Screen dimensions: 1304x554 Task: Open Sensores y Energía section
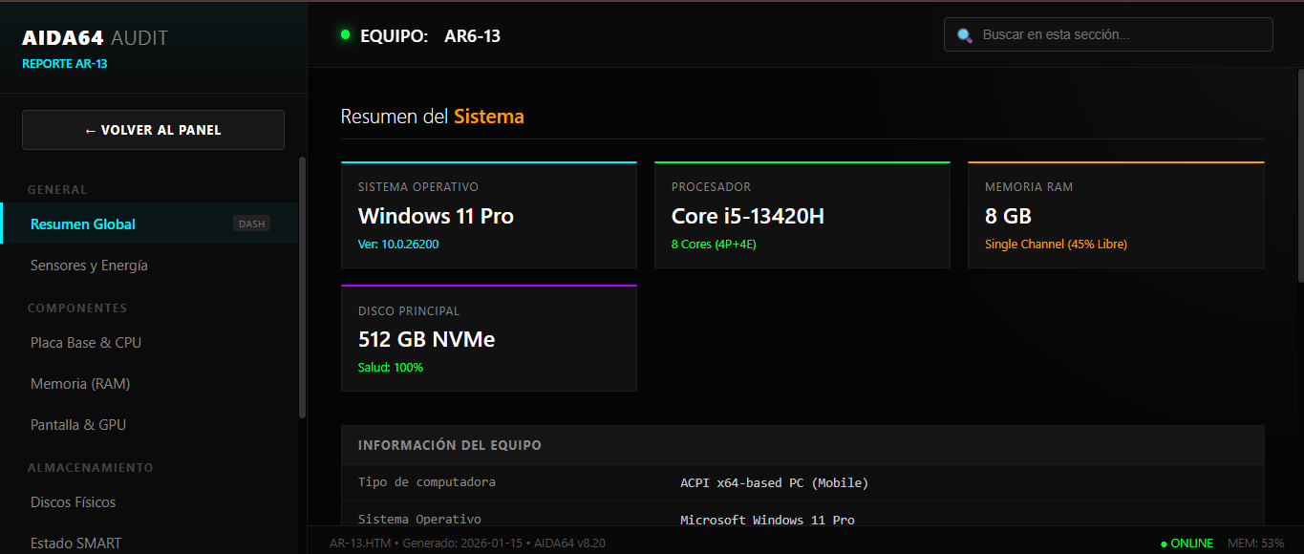89,266
